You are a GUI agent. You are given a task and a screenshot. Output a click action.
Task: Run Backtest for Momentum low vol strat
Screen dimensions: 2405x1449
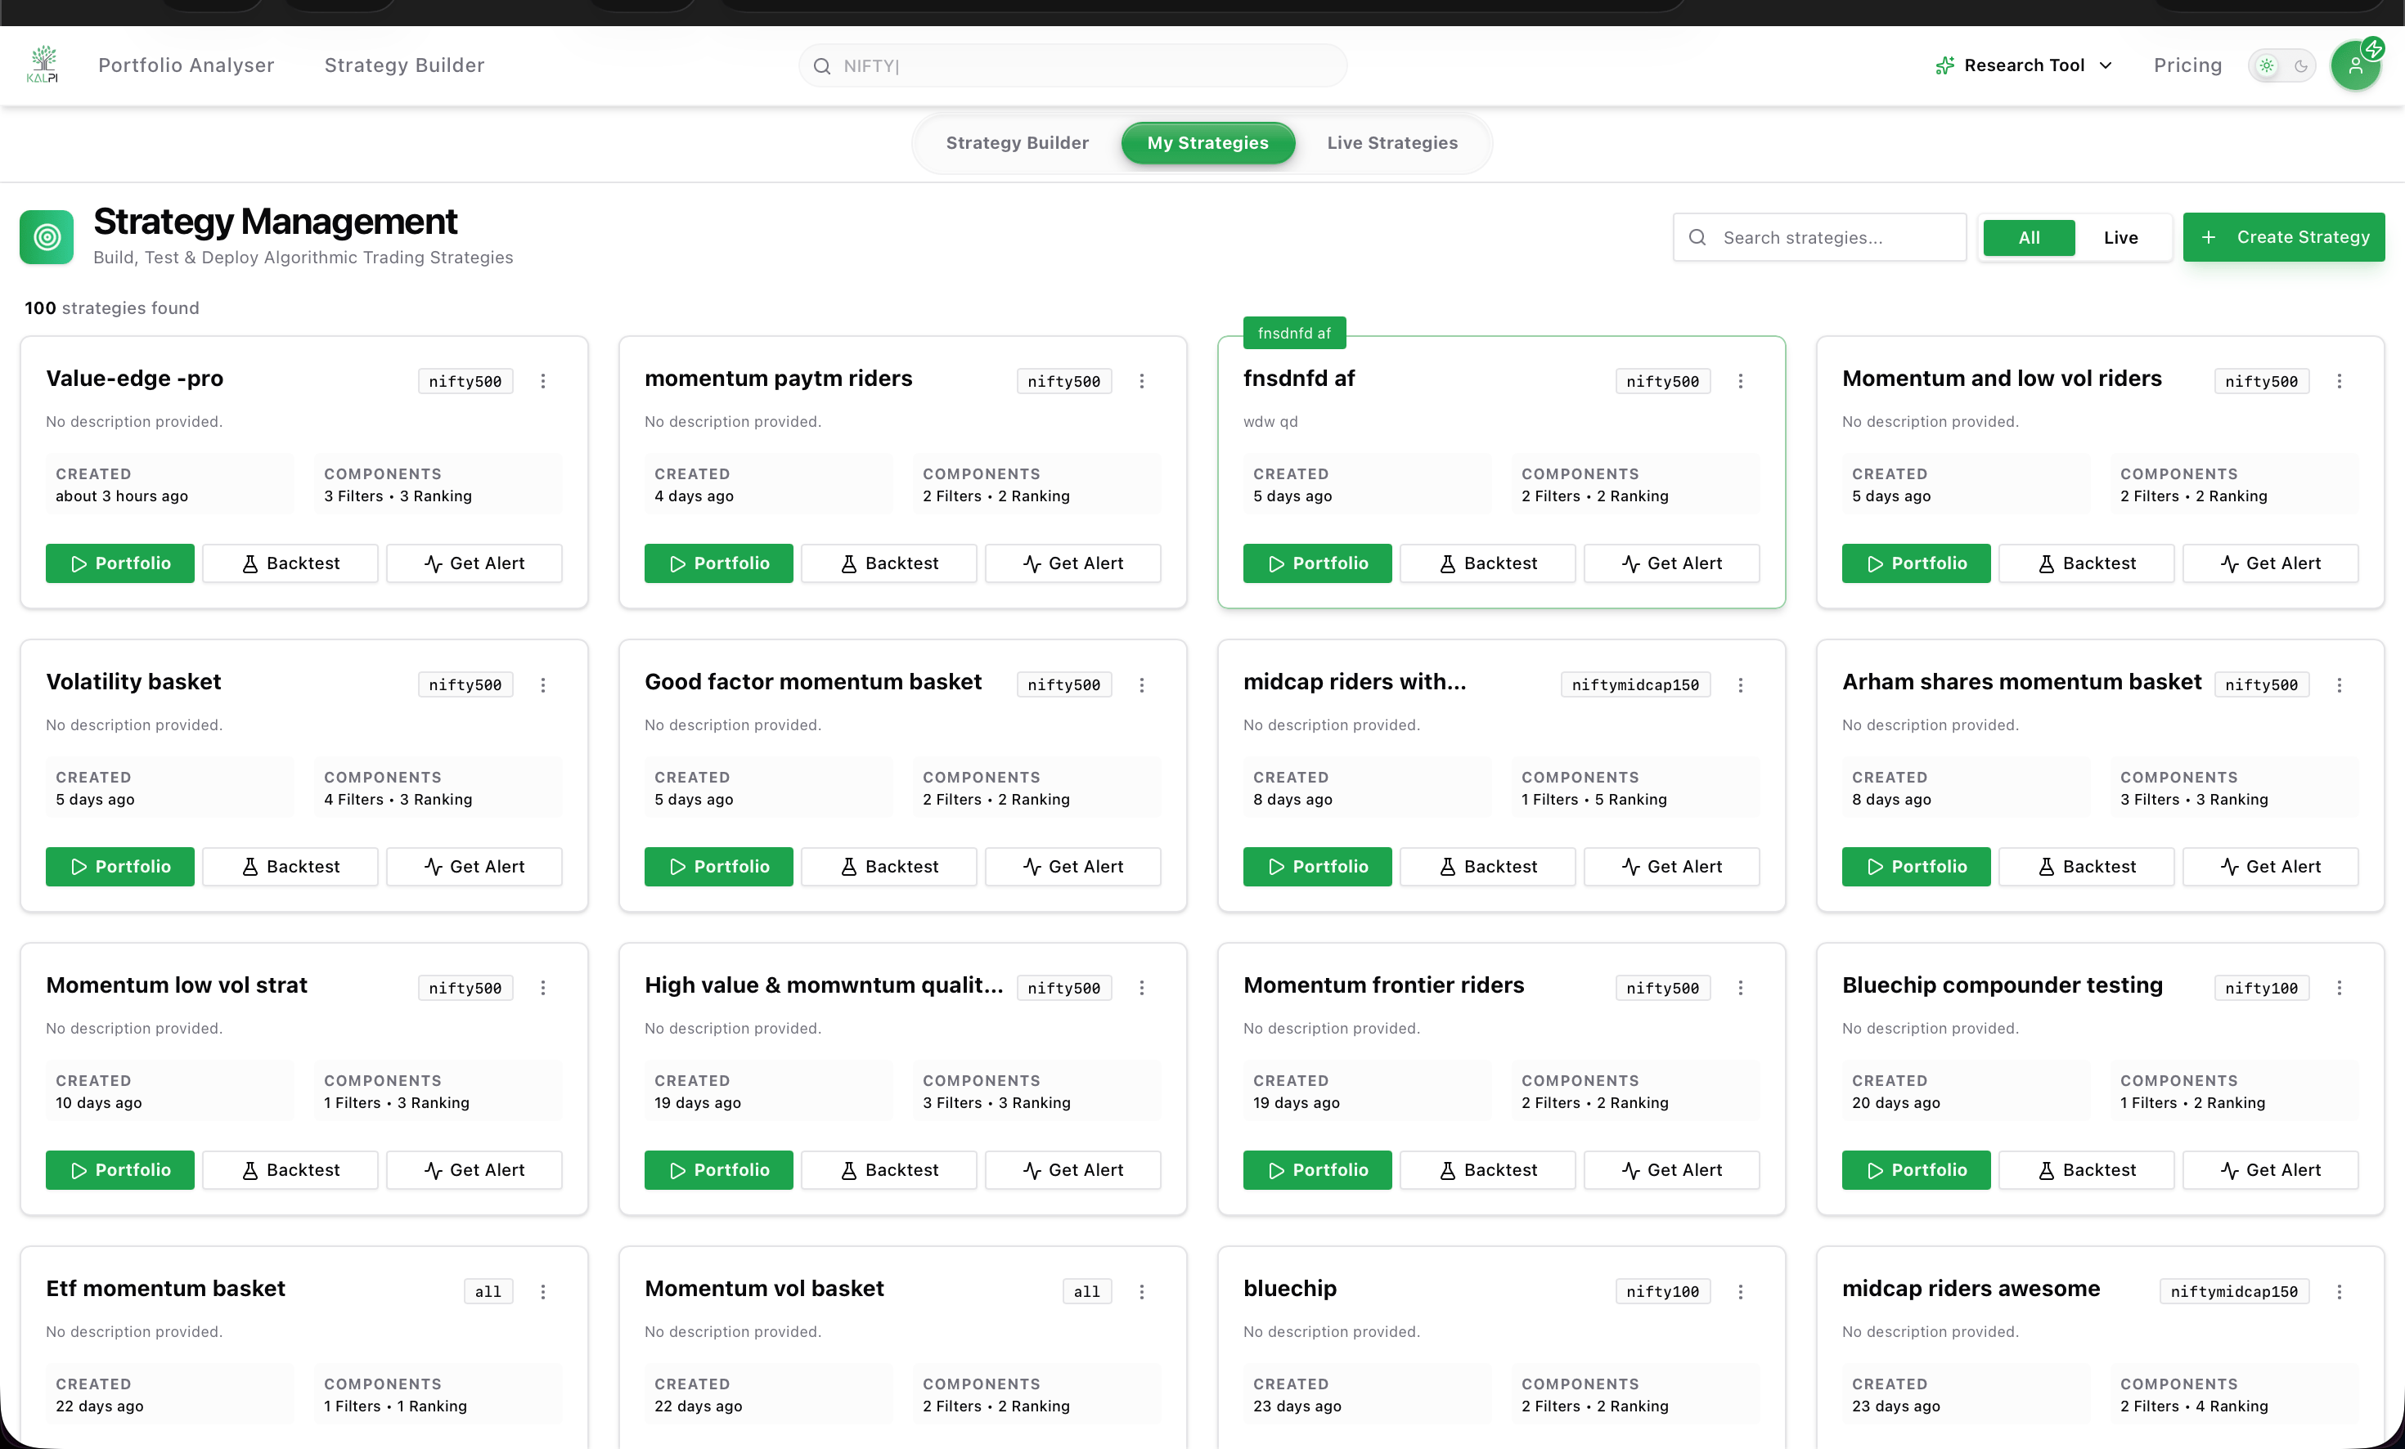(x=290, y=1170)
